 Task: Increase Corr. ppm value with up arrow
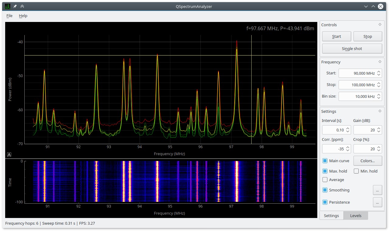(x=348, y=147)
